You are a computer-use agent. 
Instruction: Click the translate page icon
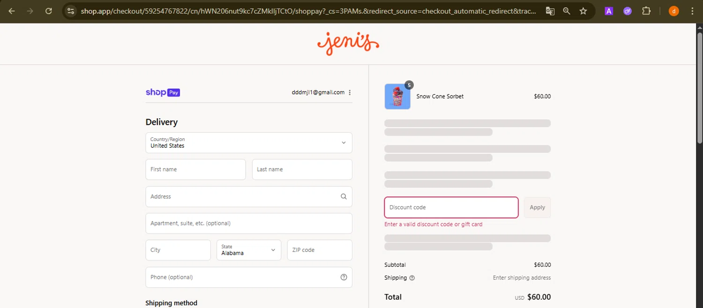(x=550, y=11)
